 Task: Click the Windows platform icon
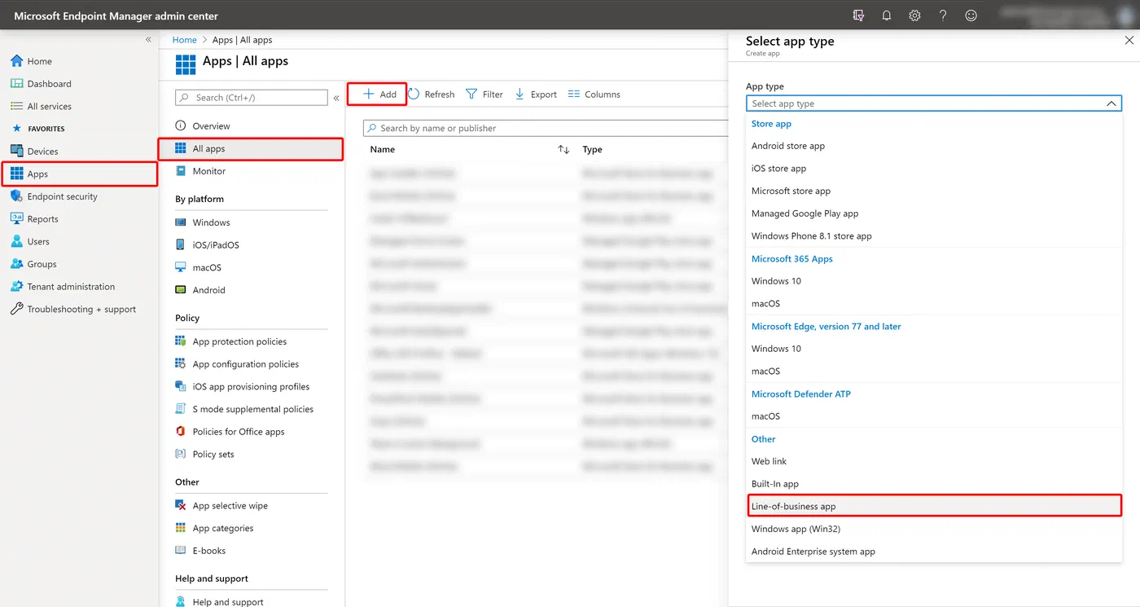pos(181,222)
